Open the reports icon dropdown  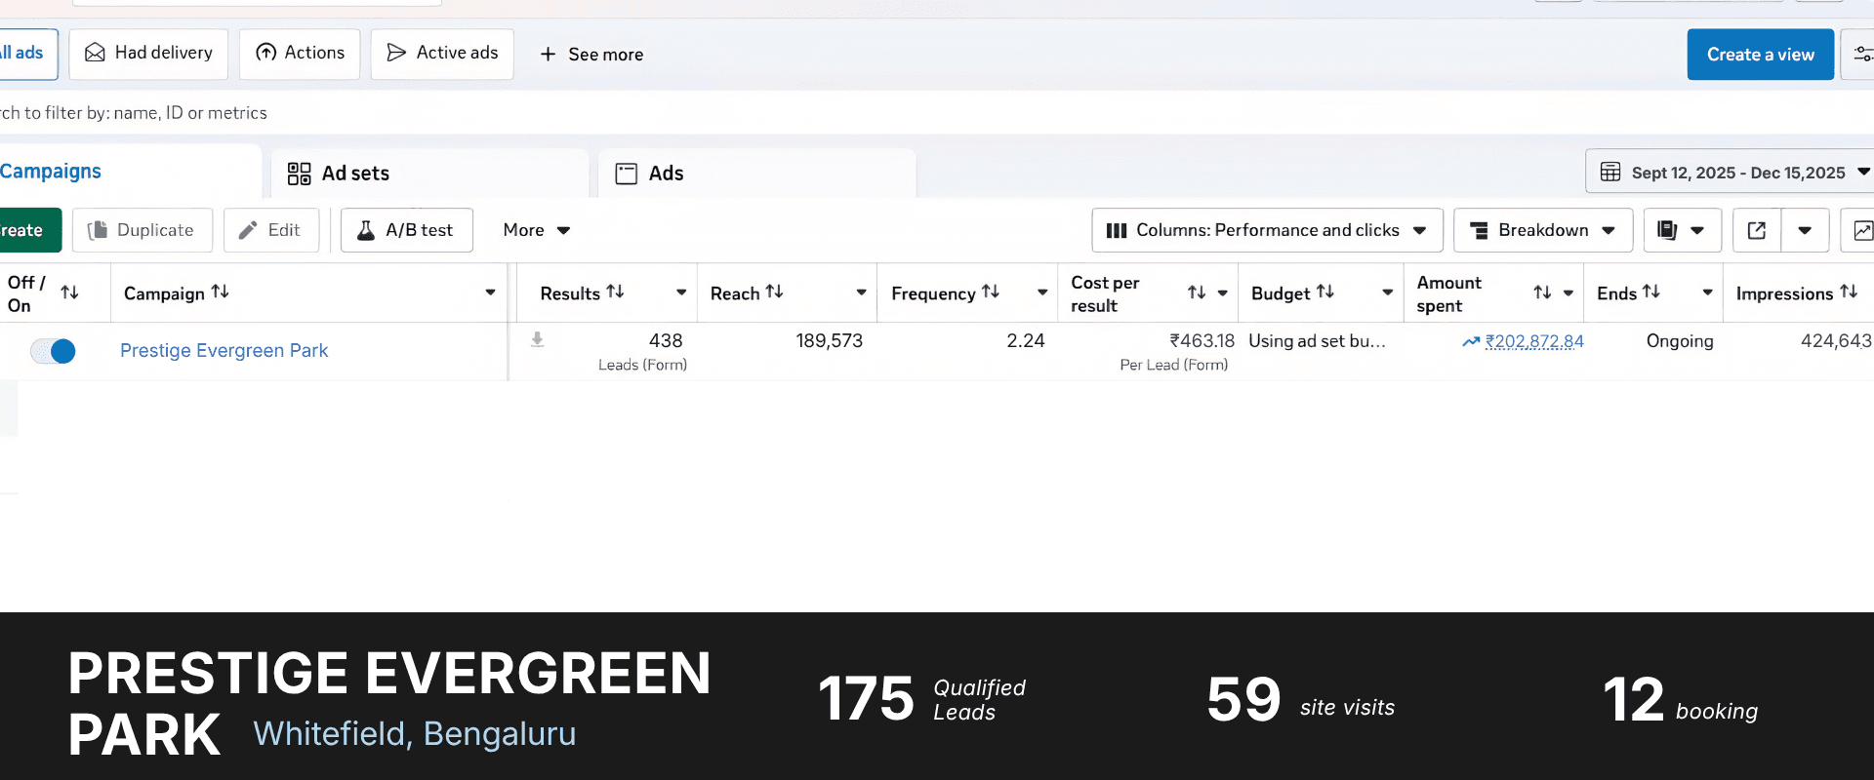pyautogui.click(x=1682, y=230)
